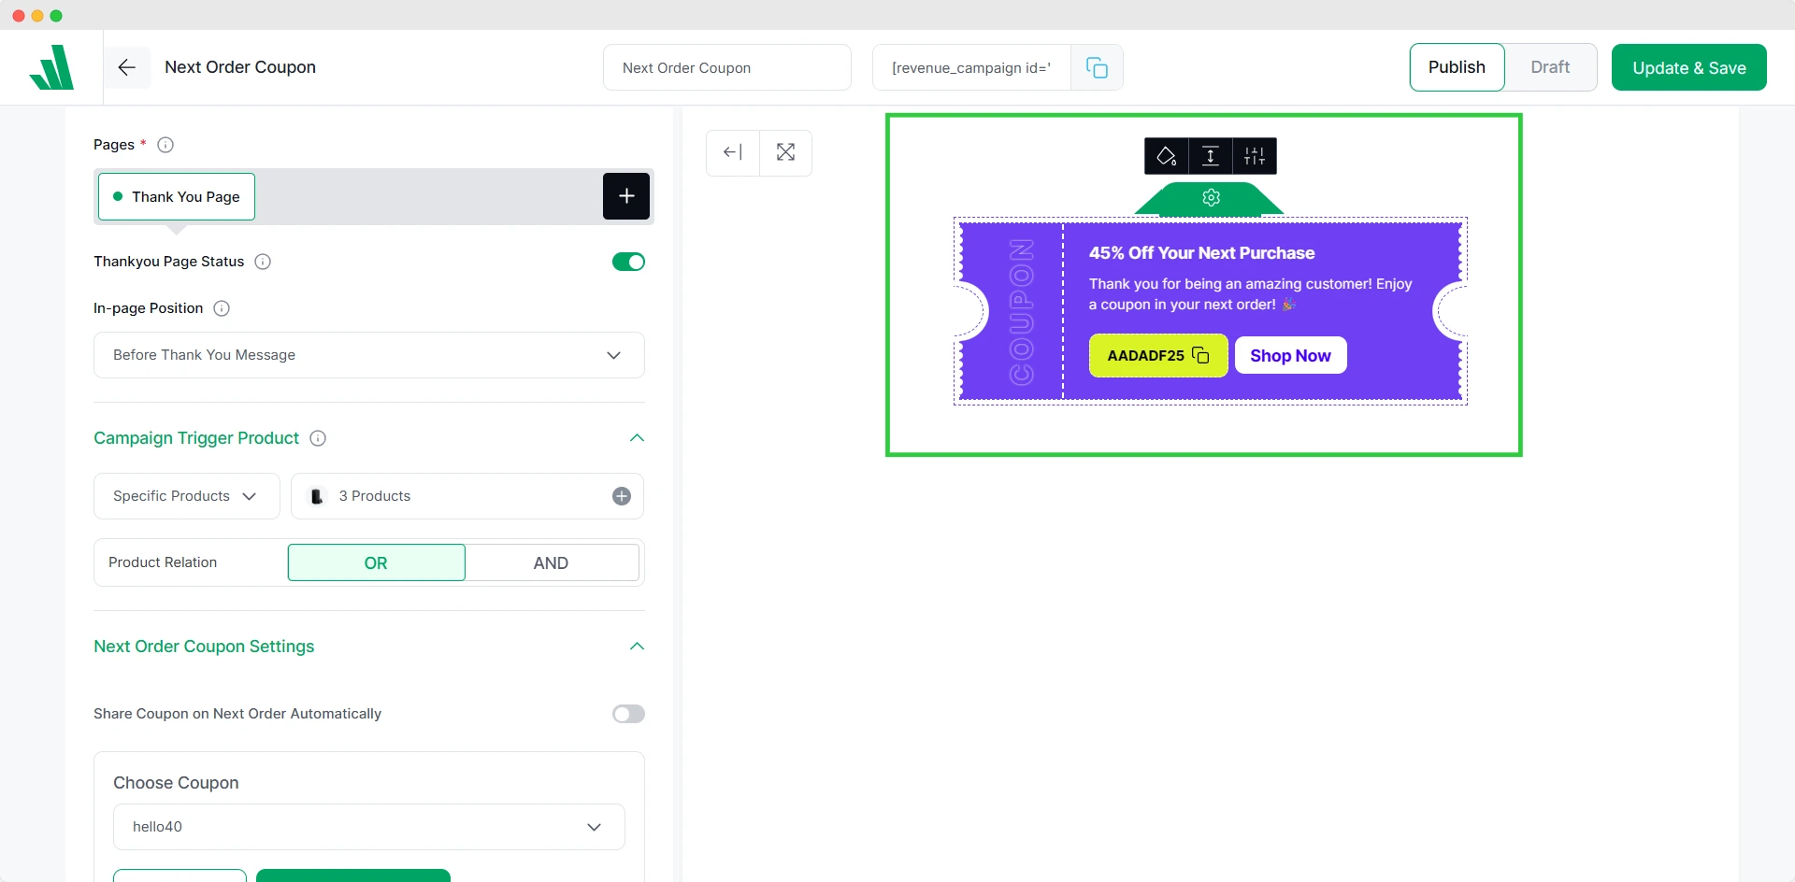This screenshot has width=1795, height=882.
Task: Click Update & Save button
Action: click(1689, 67)
